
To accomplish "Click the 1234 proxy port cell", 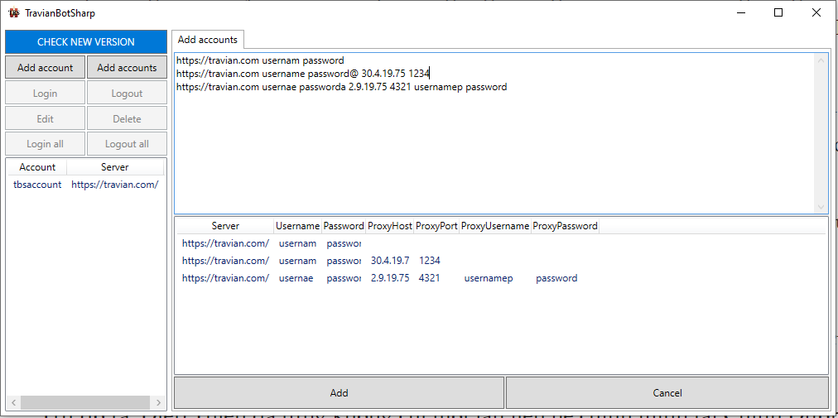I will coord(430,261).
